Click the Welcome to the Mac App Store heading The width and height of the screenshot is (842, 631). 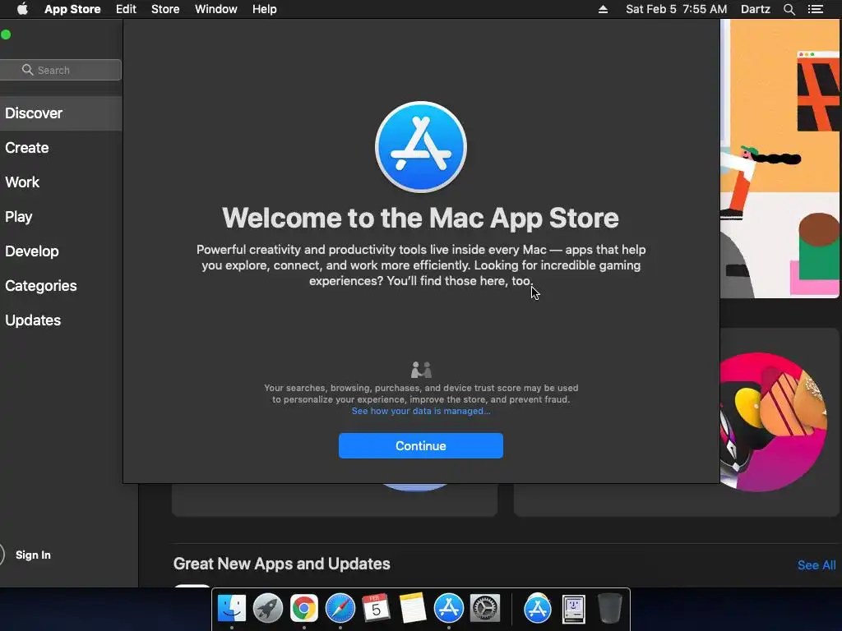420,218
